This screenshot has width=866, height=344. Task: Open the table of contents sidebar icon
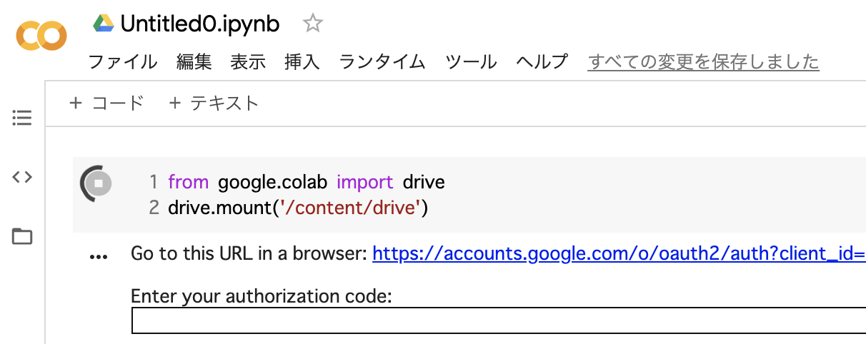22,118
